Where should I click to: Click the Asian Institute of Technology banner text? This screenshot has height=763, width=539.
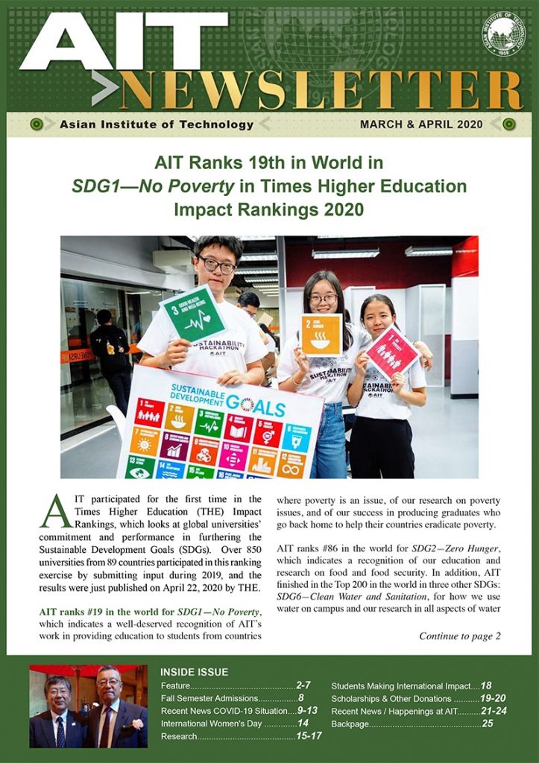(157, 124)
